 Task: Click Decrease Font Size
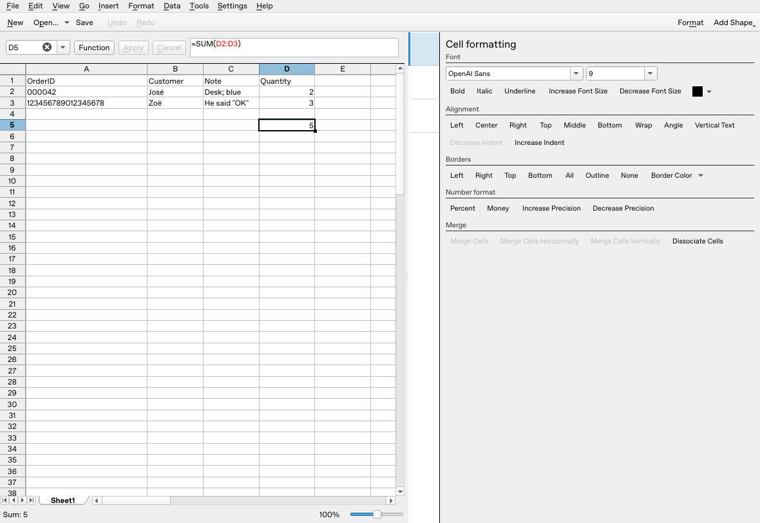click(650, 91)
